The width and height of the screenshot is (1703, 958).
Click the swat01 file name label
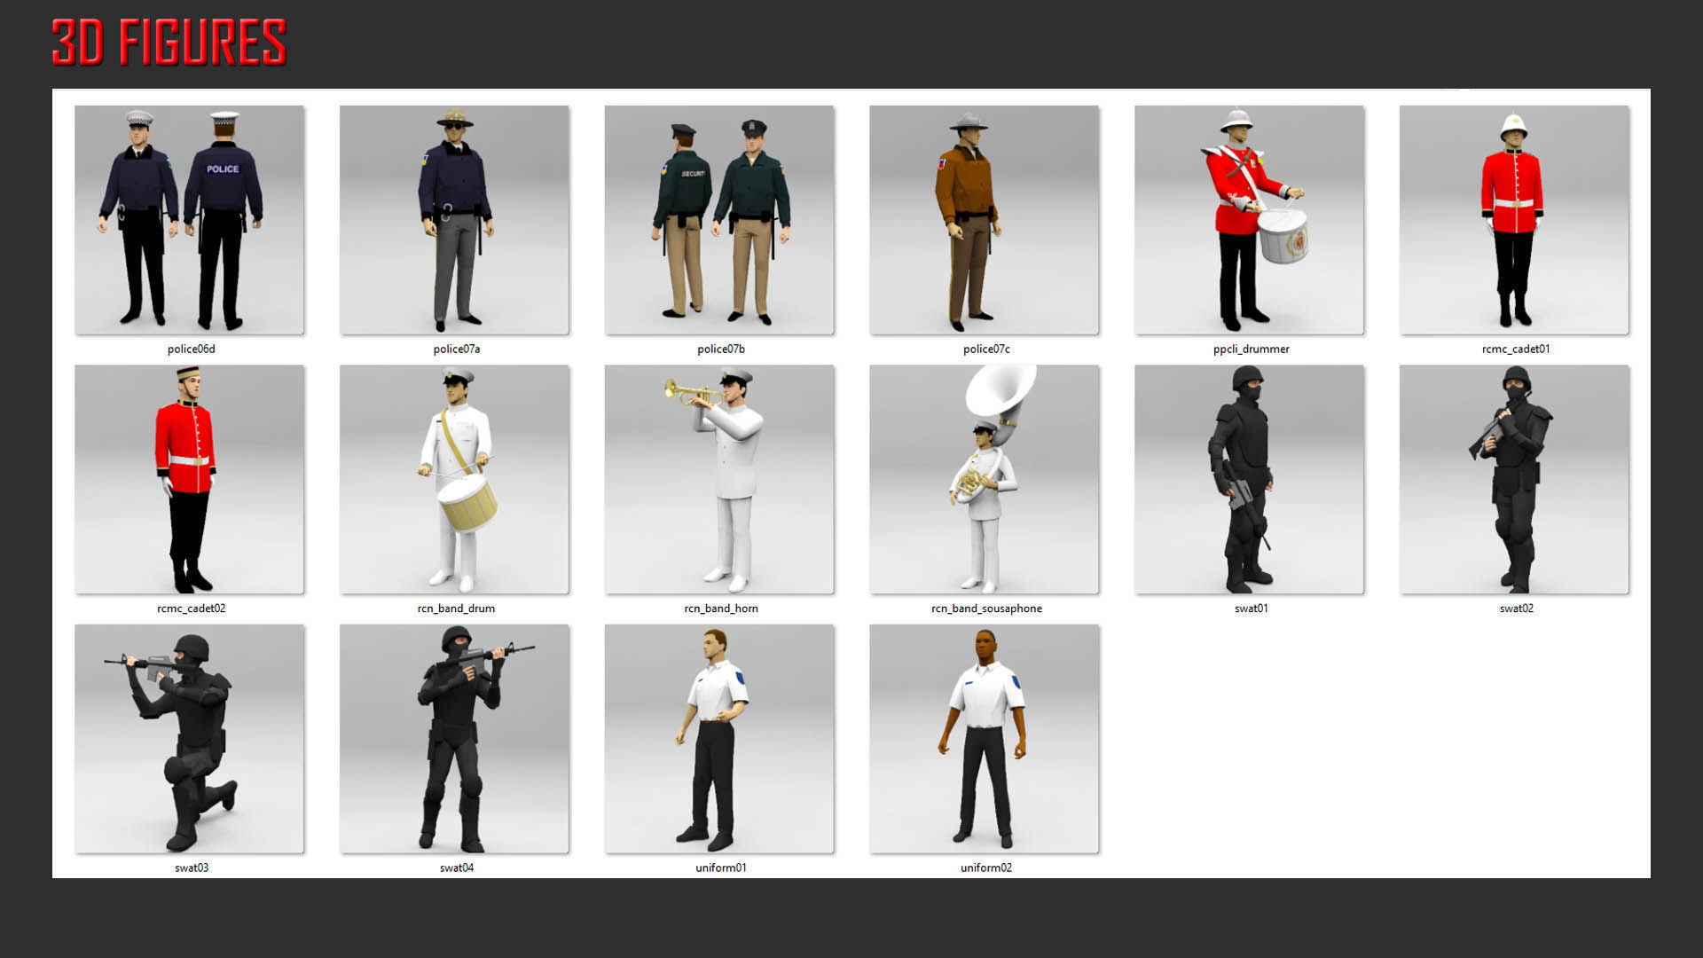point(1252,609)
